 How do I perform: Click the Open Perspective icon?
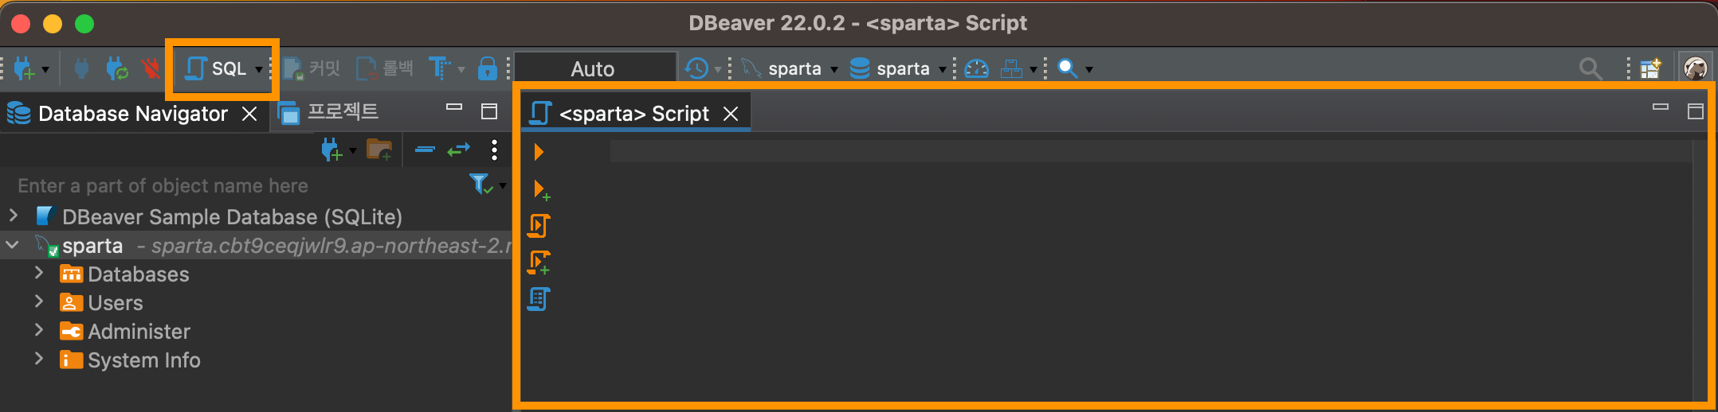[1651, 69]
